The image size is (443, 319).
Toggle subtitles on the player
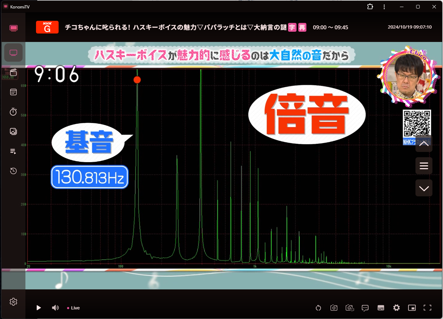coord(381,308)
